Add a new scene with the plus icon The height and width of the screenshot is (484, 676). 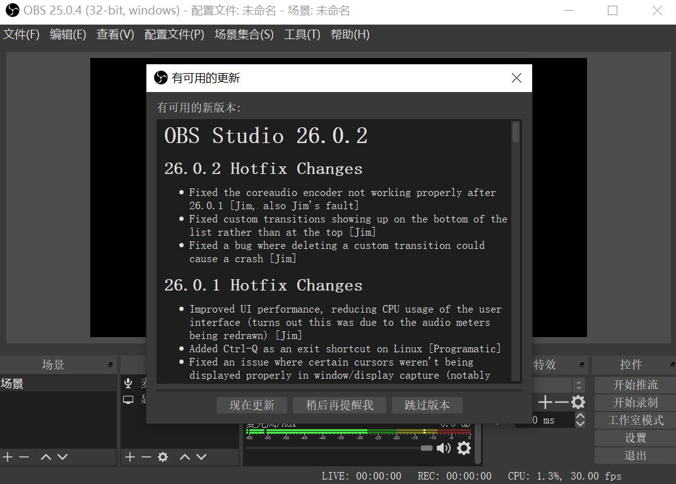point(8,457)
